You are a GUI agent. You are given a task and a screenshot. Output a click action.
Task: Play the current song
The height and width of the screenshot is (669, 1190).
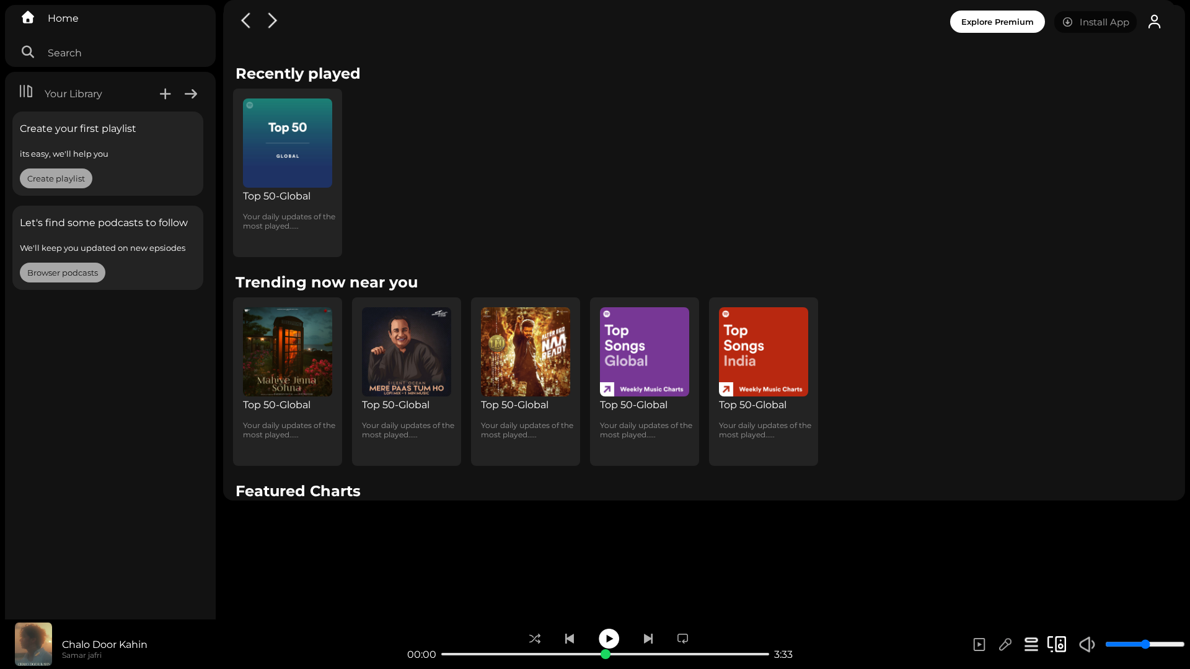[x=609, y=639]
